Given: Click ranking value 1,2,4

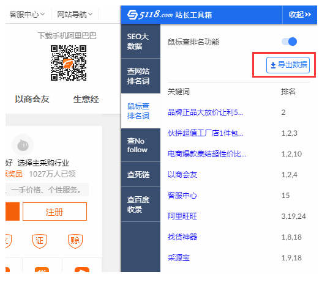Looking at the screenshot, I should 290,175.
